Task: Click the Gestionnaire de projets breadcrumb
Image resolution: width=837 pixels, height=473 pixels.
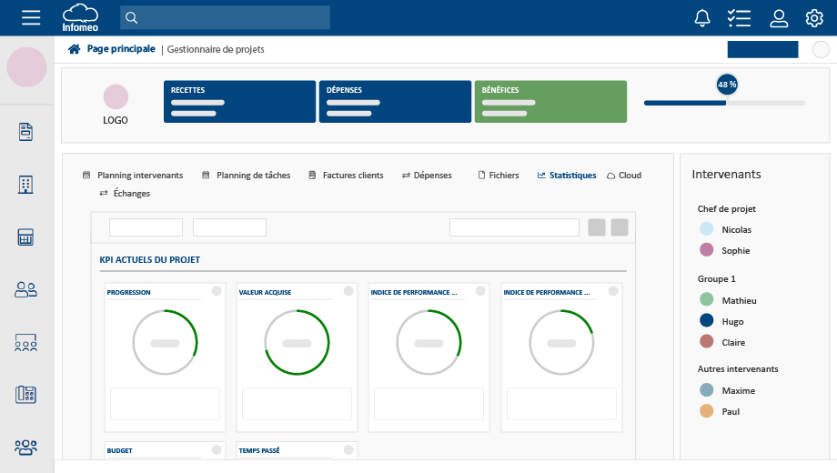Action: pos(216,49)
